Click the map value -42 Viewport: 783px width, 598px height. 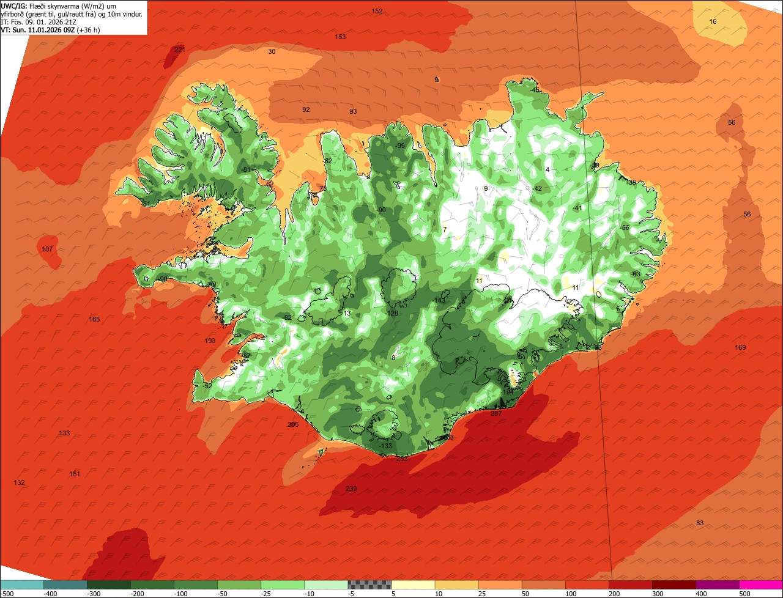click(x=536, y=188)
